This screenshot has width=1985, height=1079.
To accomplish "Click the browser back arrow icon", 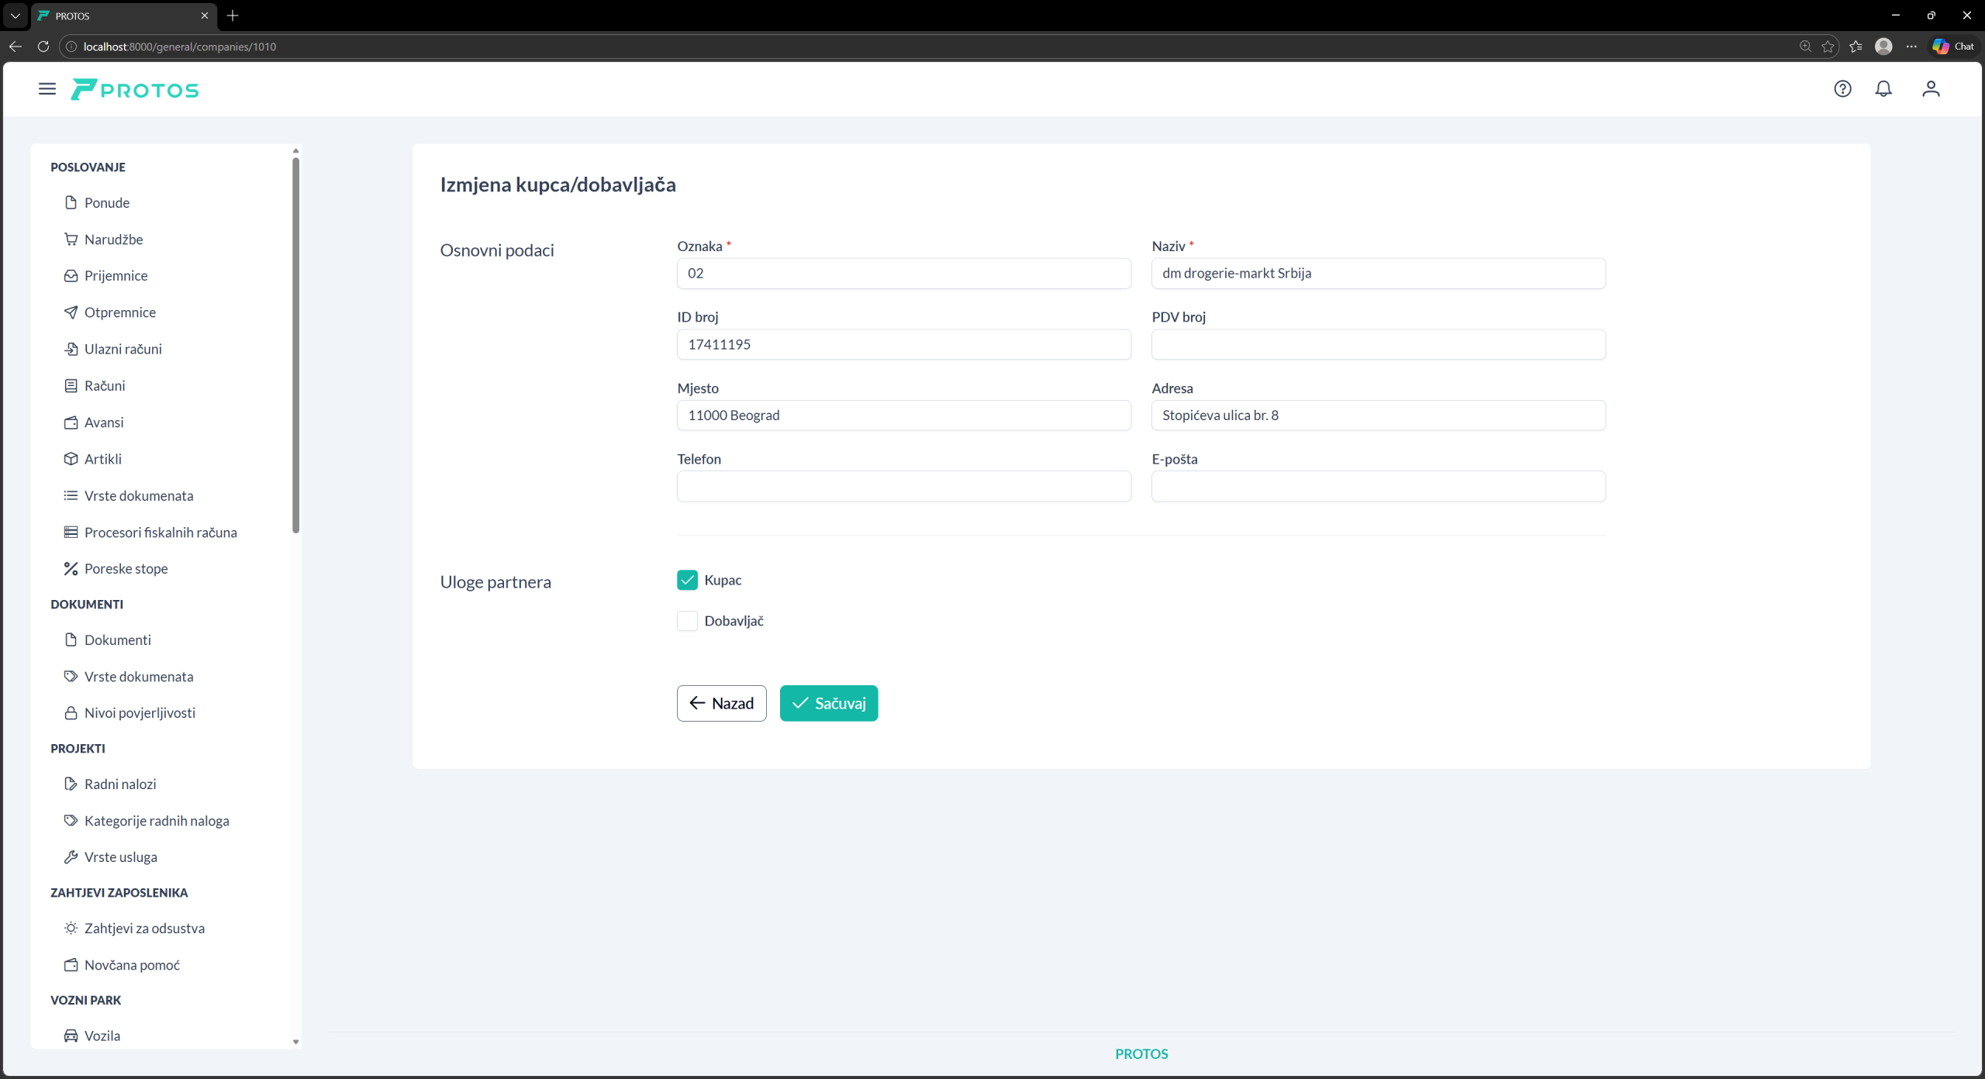I will click(16, 47).
